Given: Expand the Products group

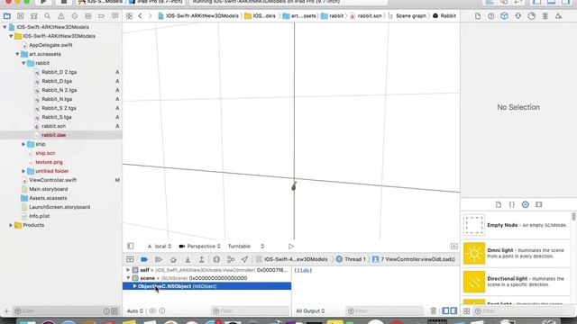Looking at the screenshot, I should [11, 225].
